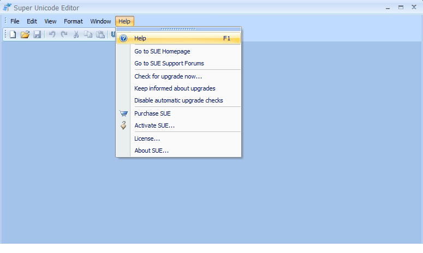Image resolution: width=423 pixels, height=253 pixels.
Task: Open the Edit menu
Action: click(32, 21)
